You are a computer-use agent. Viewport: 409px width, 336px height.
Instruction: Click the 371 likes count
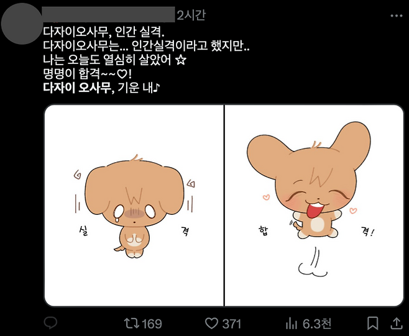pos(232,324)
